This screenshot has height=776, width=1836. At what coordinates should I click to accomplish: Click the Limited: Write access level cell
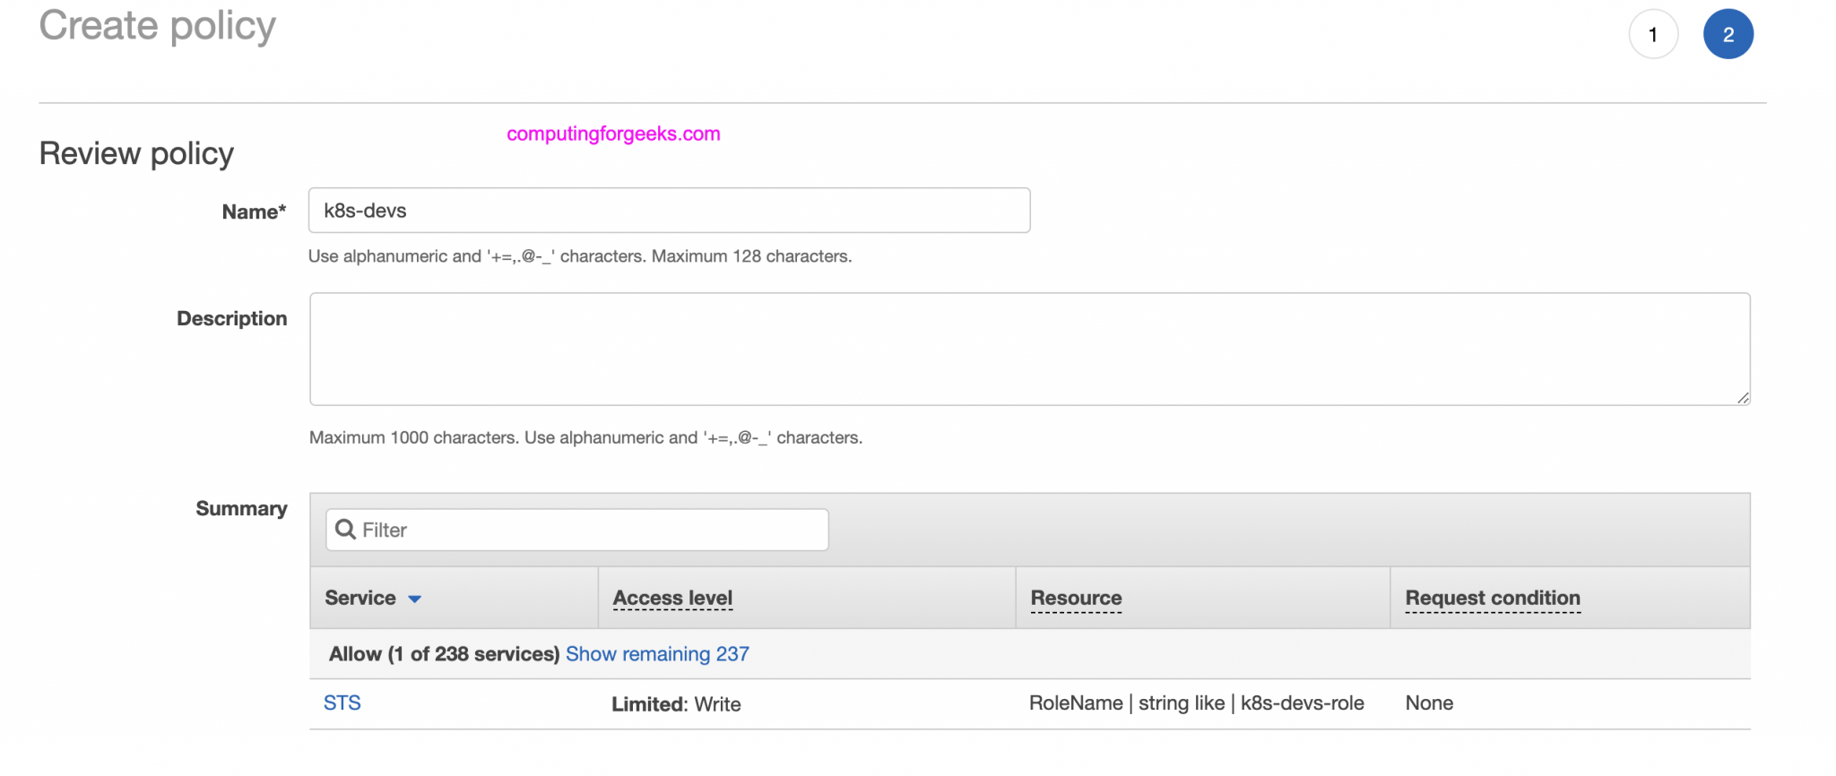(x=676, y=704)
